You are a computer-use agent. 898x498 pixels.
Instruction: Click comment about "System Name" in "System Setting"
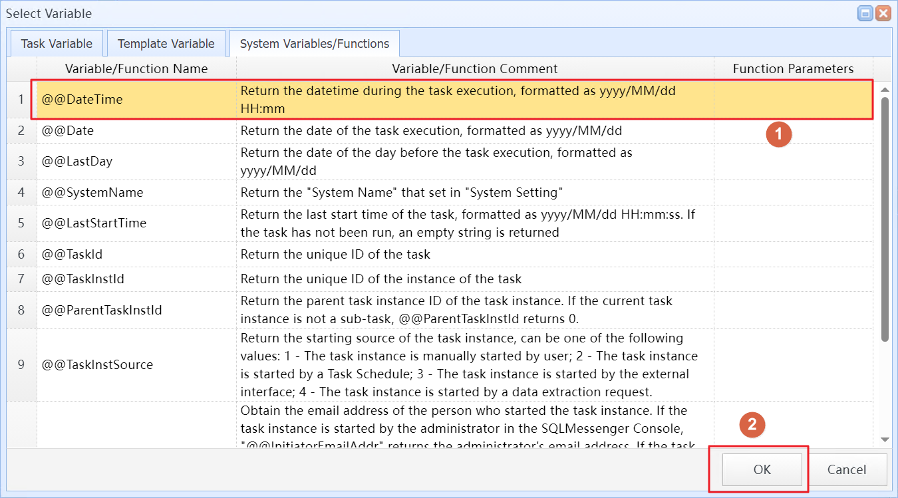[402, 193]
